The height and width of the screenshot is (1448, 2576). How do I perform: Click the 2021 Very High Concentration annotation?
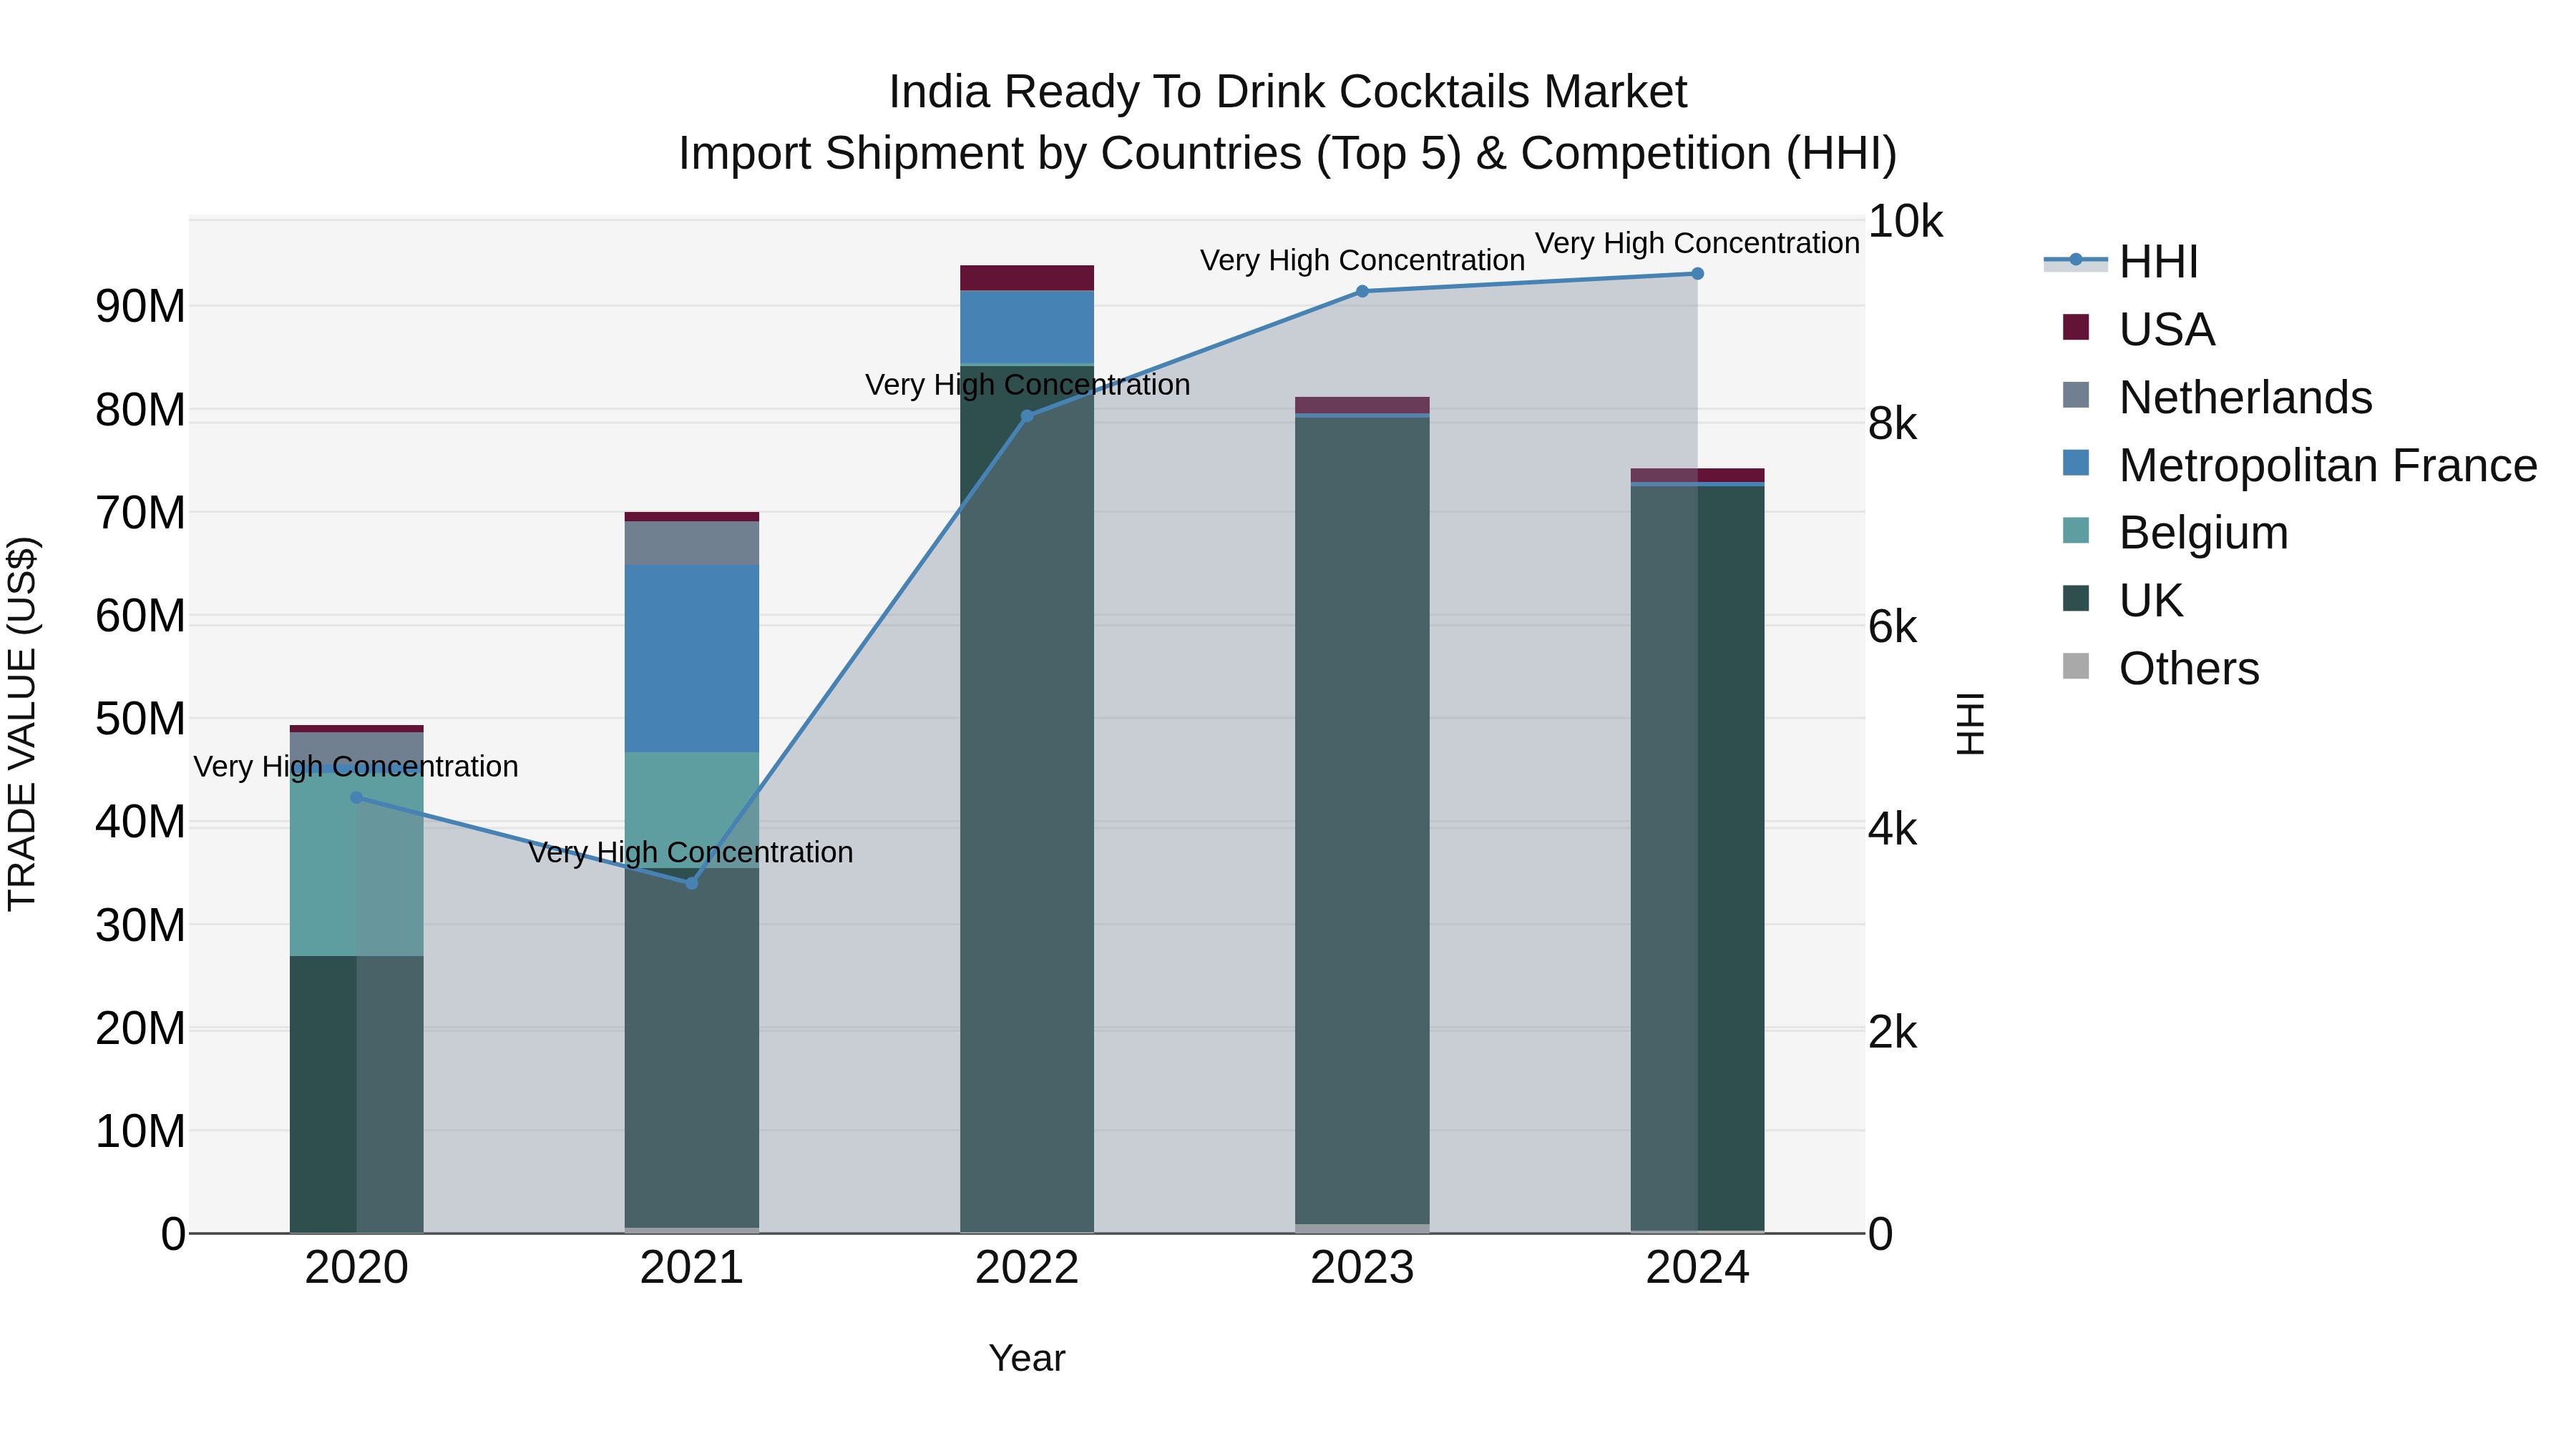pyautogui.click(x=691, y=852)
